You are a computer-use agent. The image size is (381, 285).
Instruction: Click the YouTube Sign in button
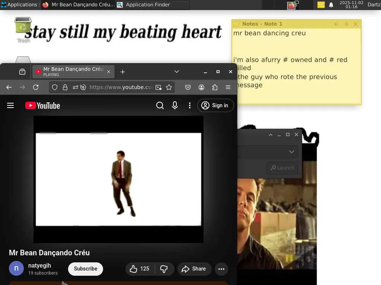(215, 105)
